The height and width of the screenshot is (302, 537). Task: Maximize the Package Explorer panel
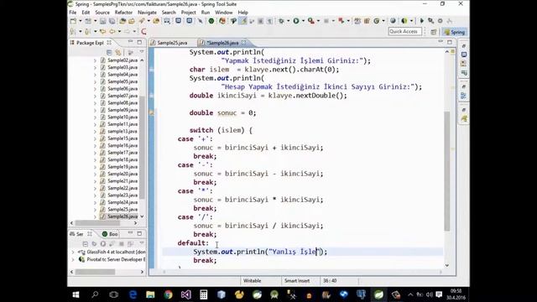pos(139,42)
